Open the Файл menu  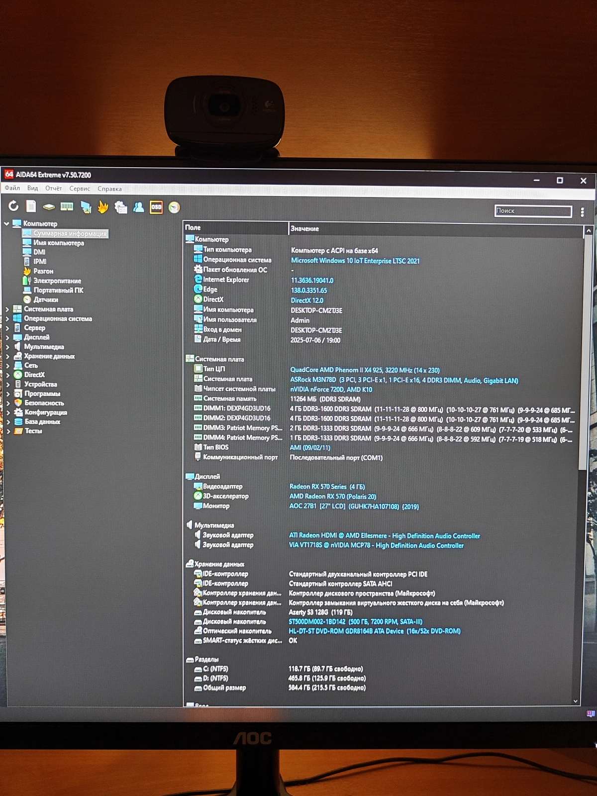[12, 188]
